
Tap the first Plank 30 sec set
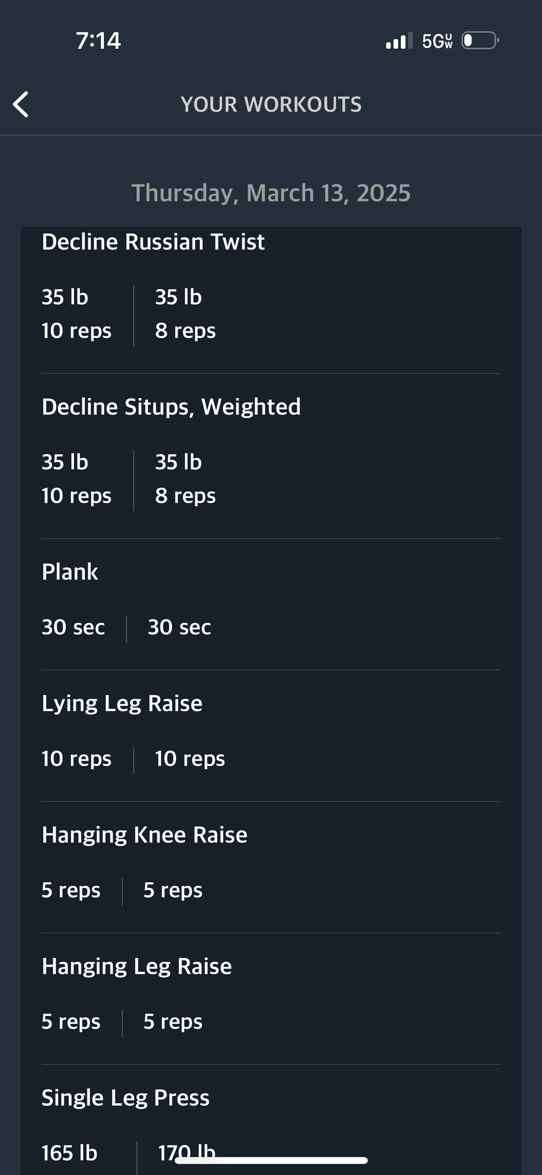coord(73,627)
